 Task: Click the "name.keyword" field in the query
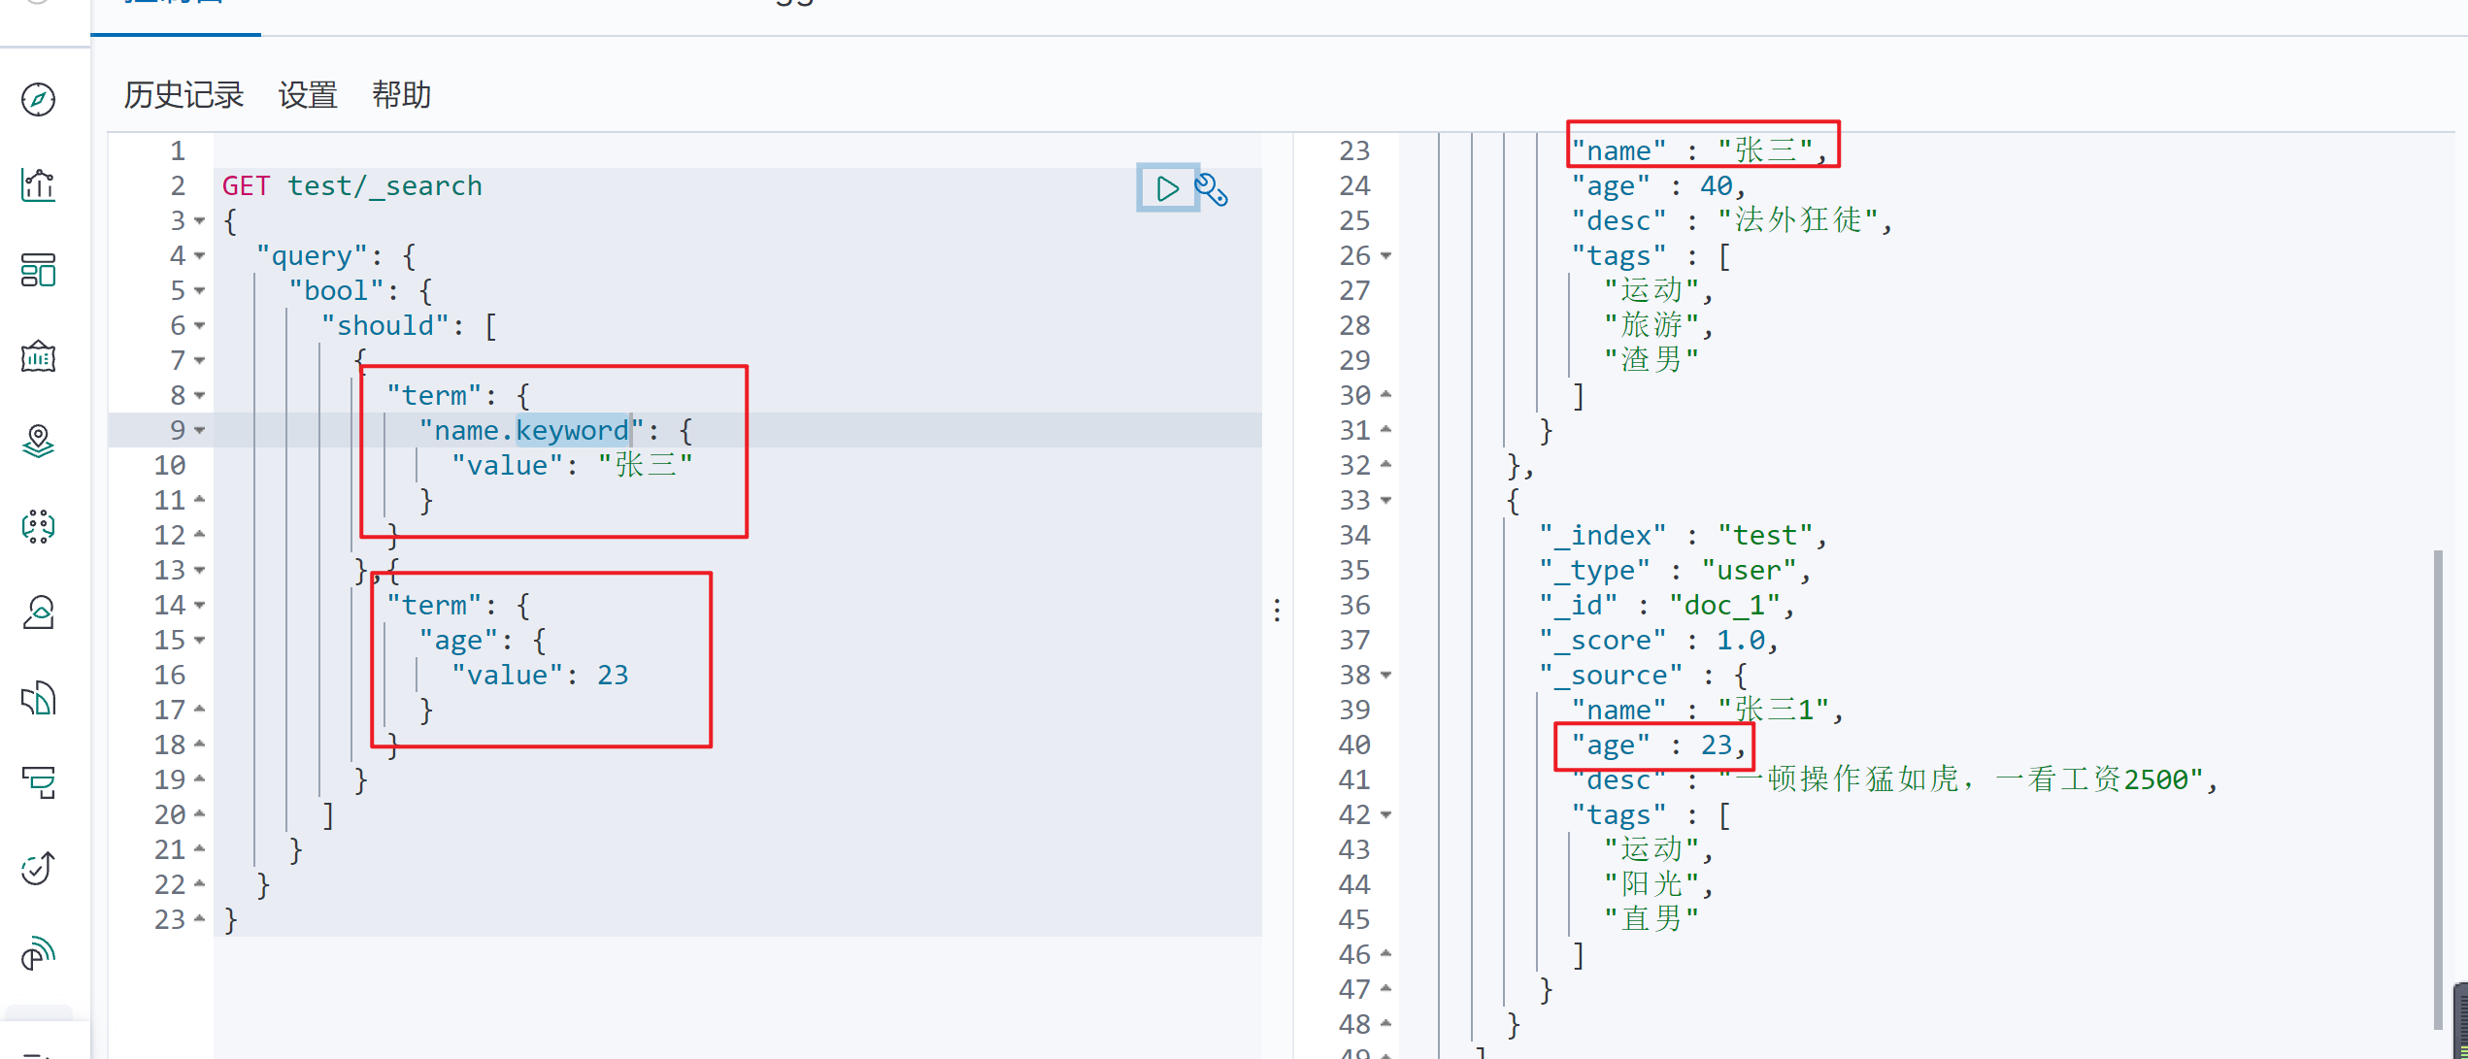531,430
